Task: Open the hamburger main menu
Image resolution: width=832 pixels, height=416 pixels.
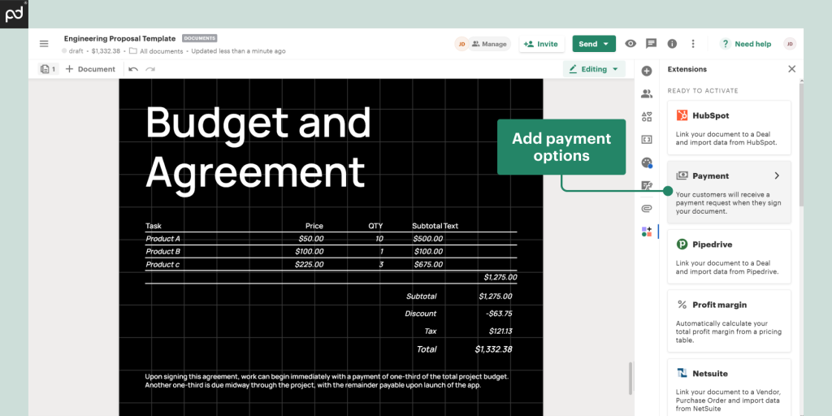Action: coord(44,44)
